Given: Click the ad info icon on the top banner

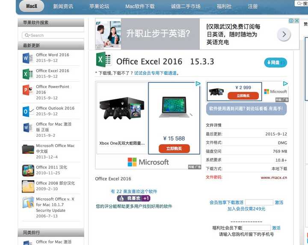Looking at the screenshot, I should click(x=291, y=21).
